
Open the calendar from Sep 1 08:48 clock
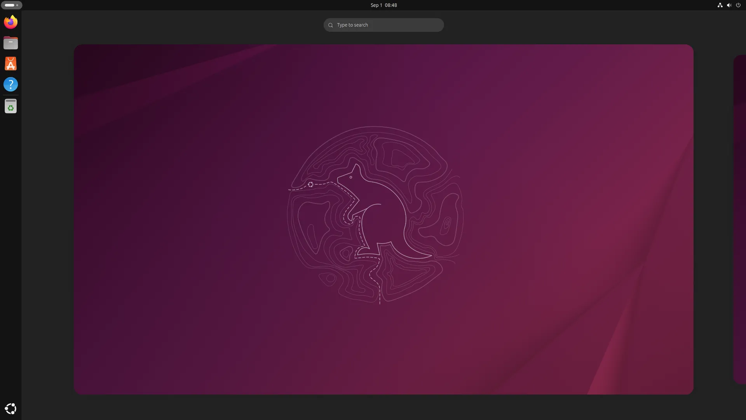click(x=383, y=5)
